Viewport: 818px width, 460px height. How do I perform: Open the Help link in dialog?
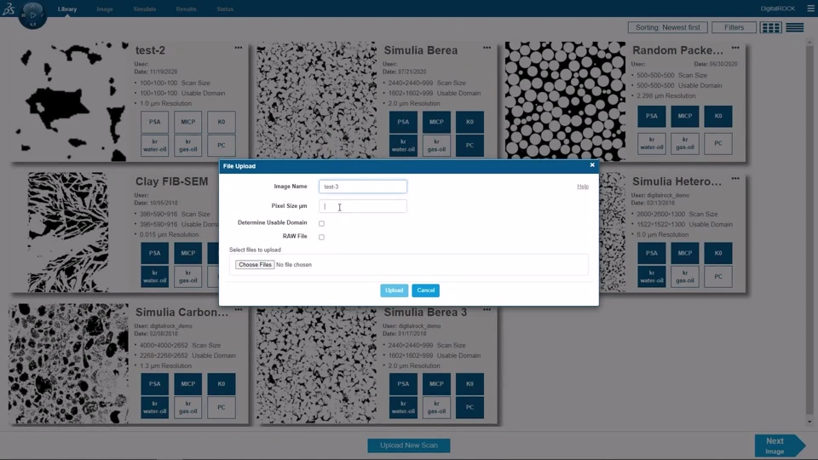point(583,187)
